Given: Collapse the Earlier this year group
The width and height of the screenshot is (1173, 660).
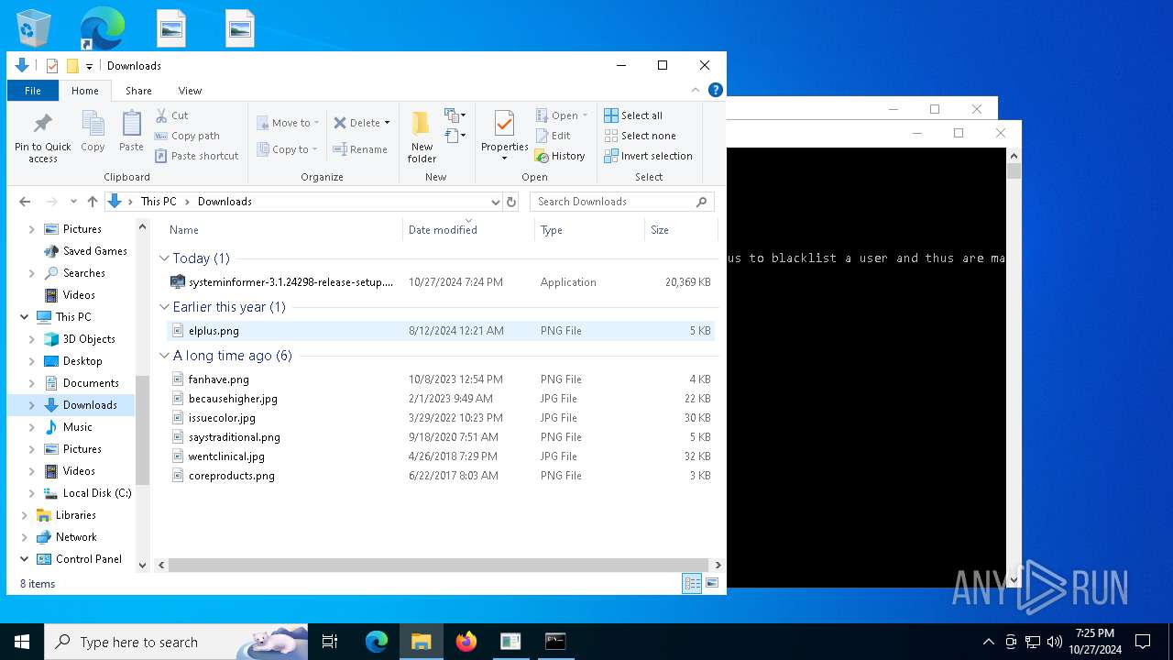Looking at the screenshot, I should pyautogui.click(x=165, y=307).
